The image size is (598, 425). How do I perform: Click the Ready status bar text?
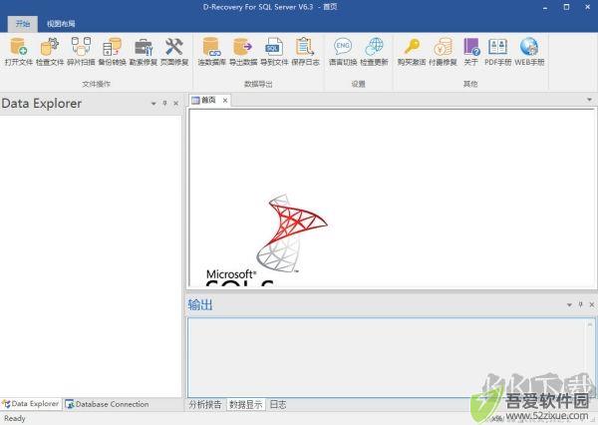(x=15, y=418)
